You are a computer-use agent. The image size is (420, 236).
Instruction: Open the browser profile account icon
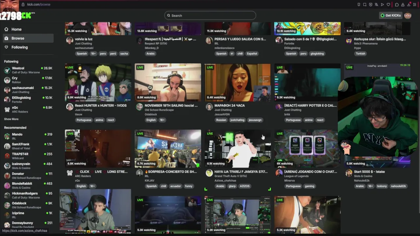(x=403, y=5)
